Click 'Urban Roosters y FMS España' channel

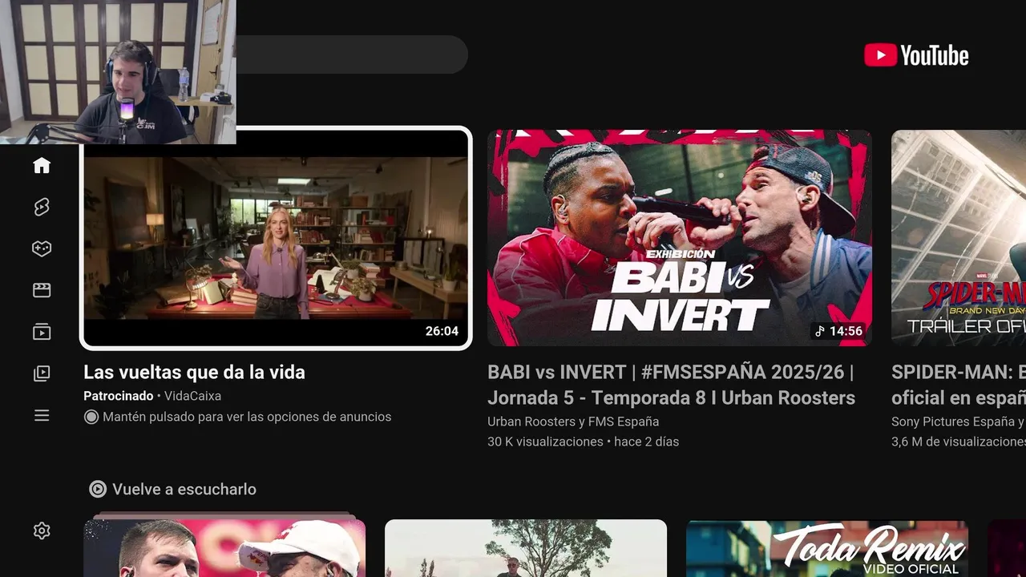[x=573, y=422]
